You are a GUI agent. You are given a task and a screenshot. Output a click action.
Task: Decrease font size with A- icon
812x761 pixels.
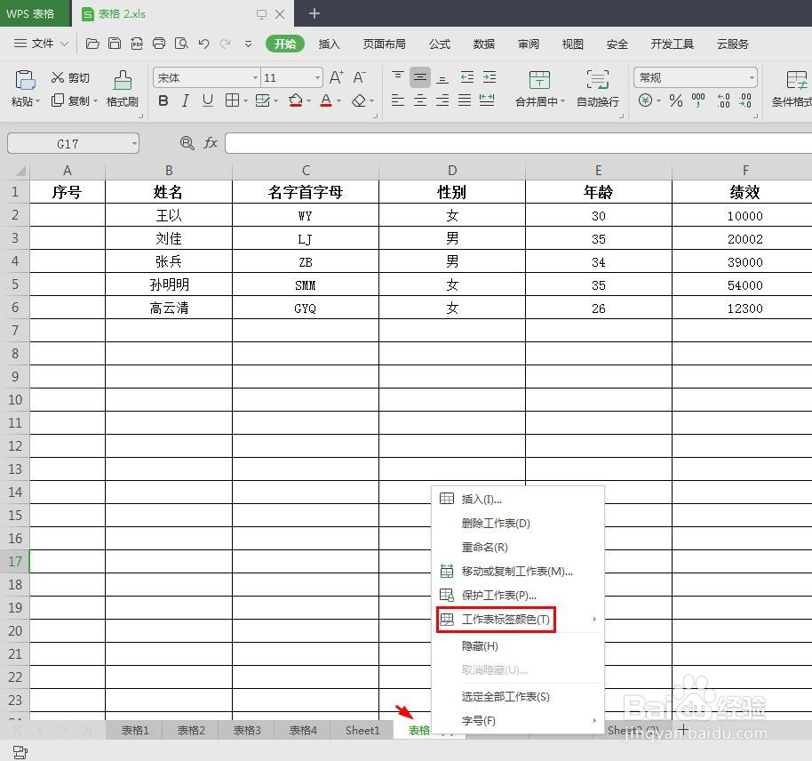(360, 77)
